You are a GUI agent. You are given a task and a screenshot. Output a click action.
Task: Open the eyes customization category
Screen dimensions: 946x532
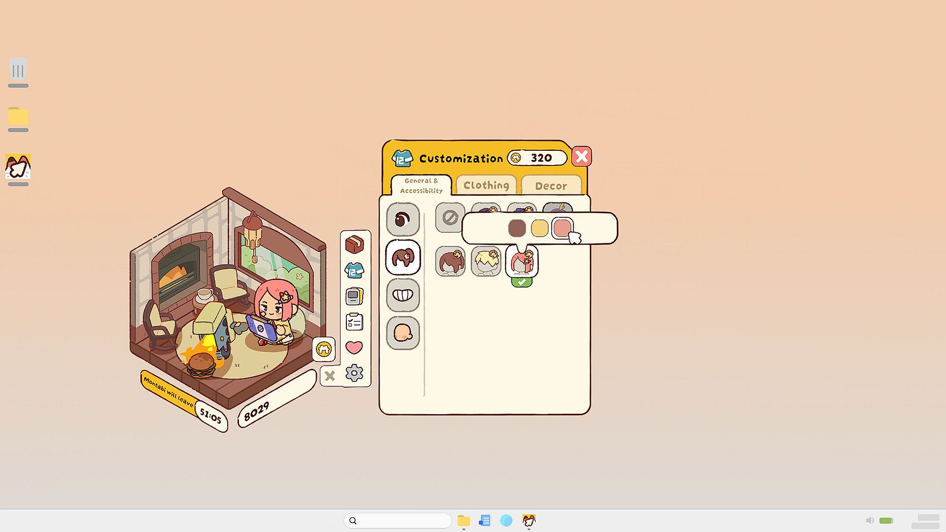(x=403, y=219)
